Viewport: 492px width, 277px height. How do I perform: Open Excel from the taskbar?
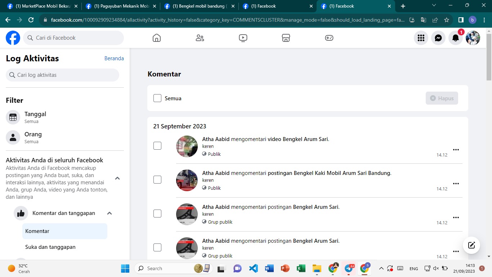pyautogui.click(x=301, y=268)
